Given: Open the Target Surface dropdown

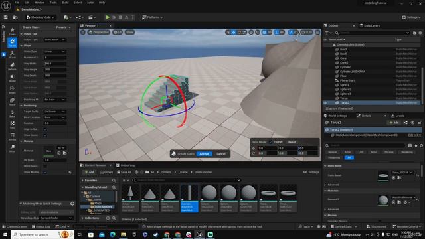Looking at the screenshot, I should (x=54, y=112).
